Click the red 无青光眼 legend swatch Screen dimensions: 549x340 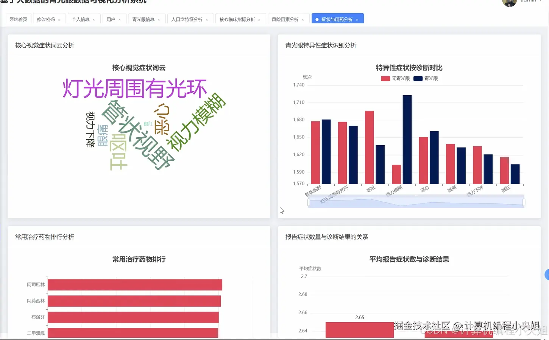coord(385,78)
